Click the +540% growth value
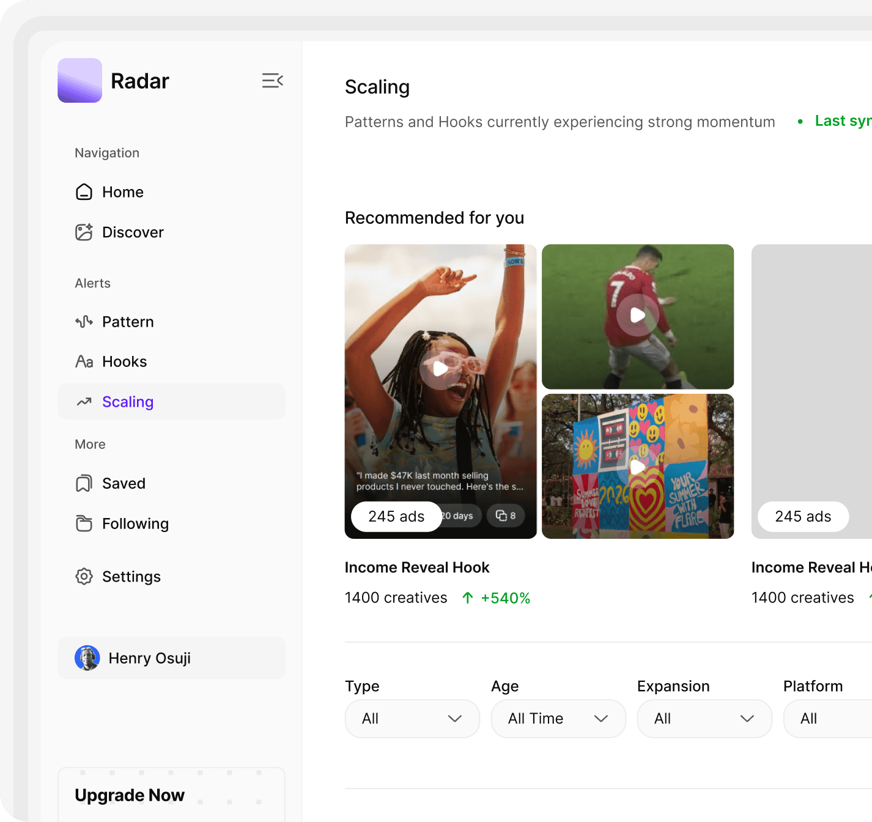Viewport: 872px width, 822px height. tap(506, 598)
